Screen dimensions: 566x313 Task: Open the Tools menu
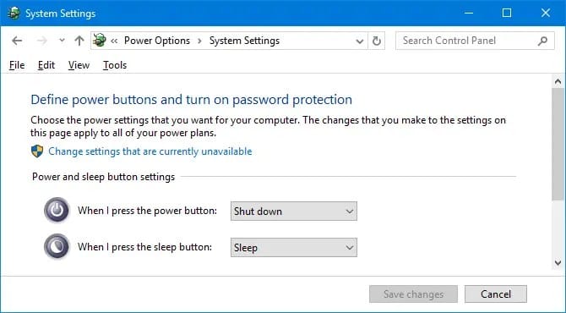115,65
